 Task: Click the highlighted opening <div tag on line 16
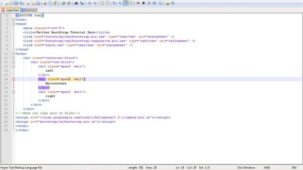pos(42,79)
